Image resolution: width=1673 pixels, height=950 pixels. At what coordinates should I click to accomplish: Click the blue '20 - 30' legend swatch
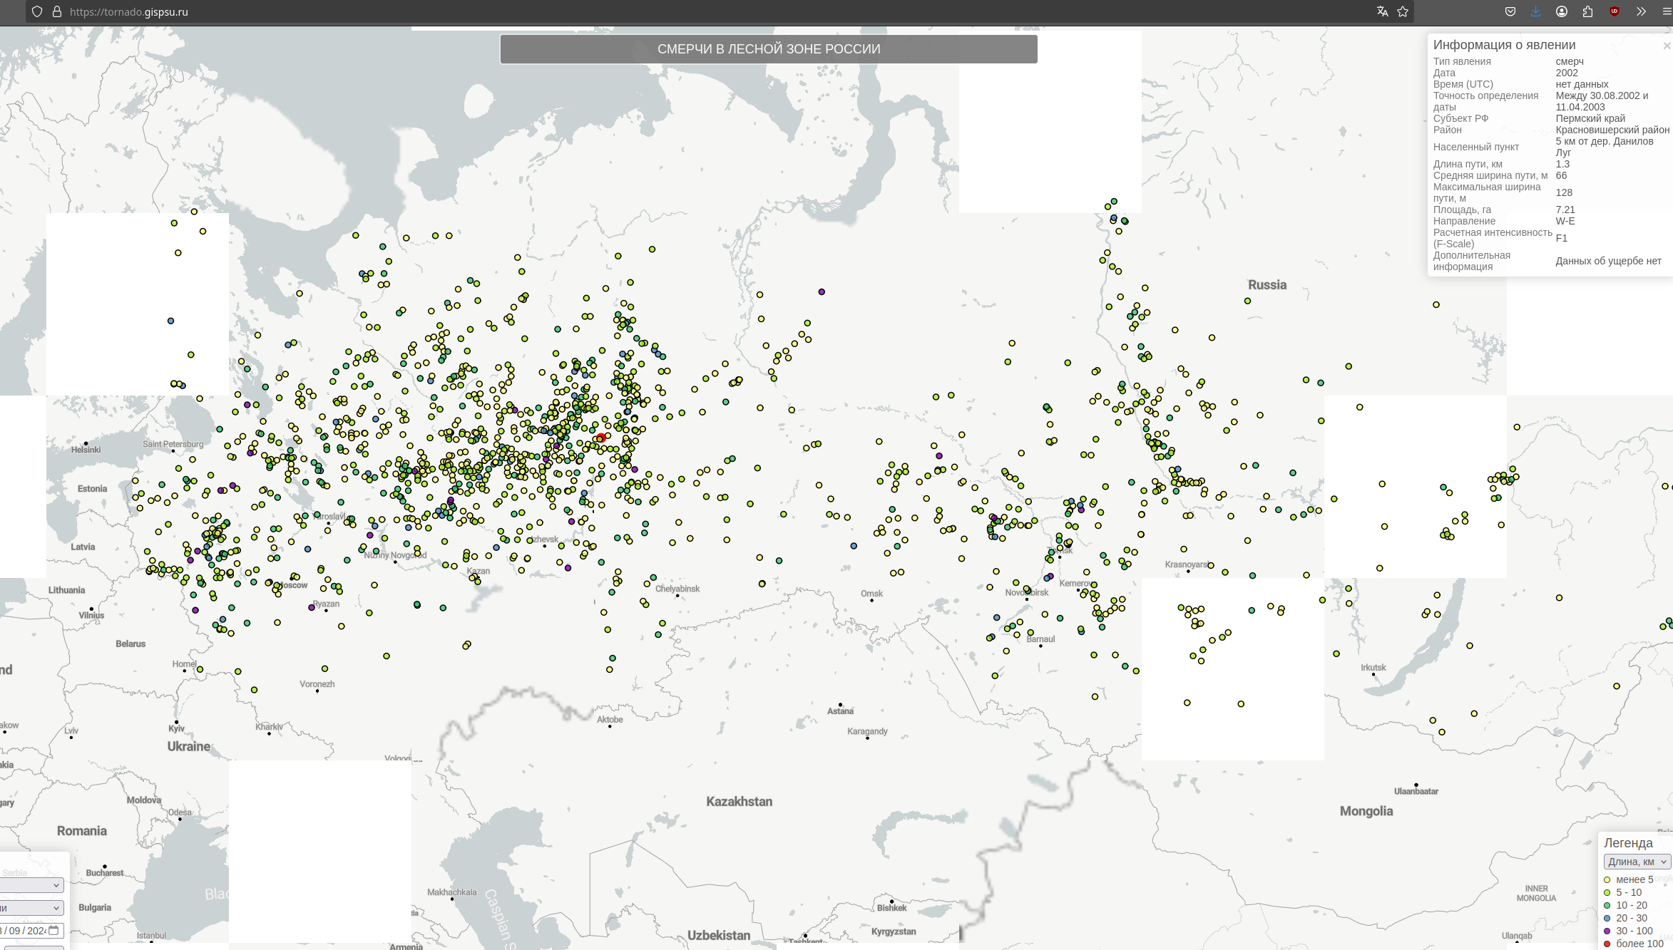point(1607,918)
